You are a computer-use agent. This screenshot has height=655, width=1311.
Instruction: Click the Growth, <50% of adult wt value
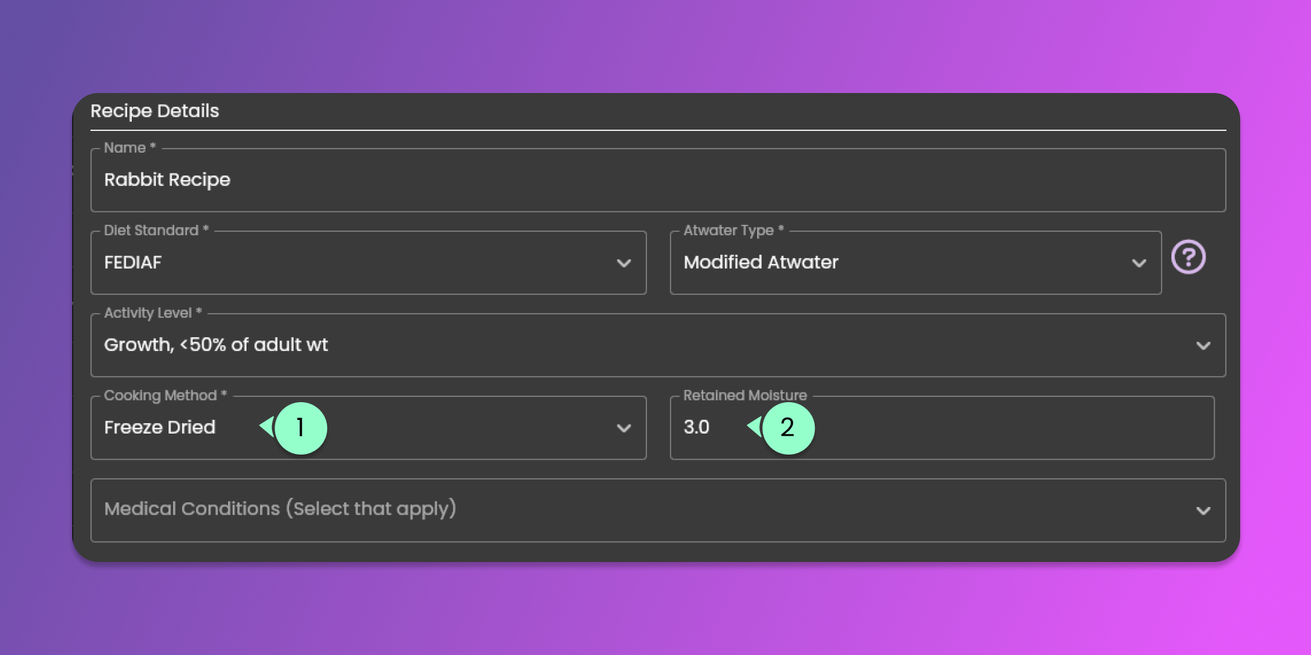click(216, 345)
